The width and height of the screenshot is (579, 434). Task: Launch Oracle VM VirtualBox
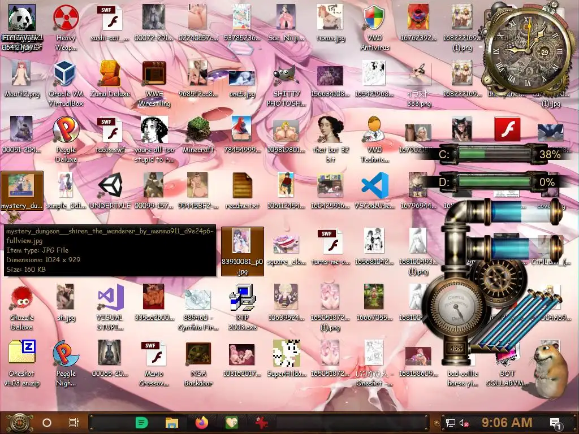click(66, 84)
